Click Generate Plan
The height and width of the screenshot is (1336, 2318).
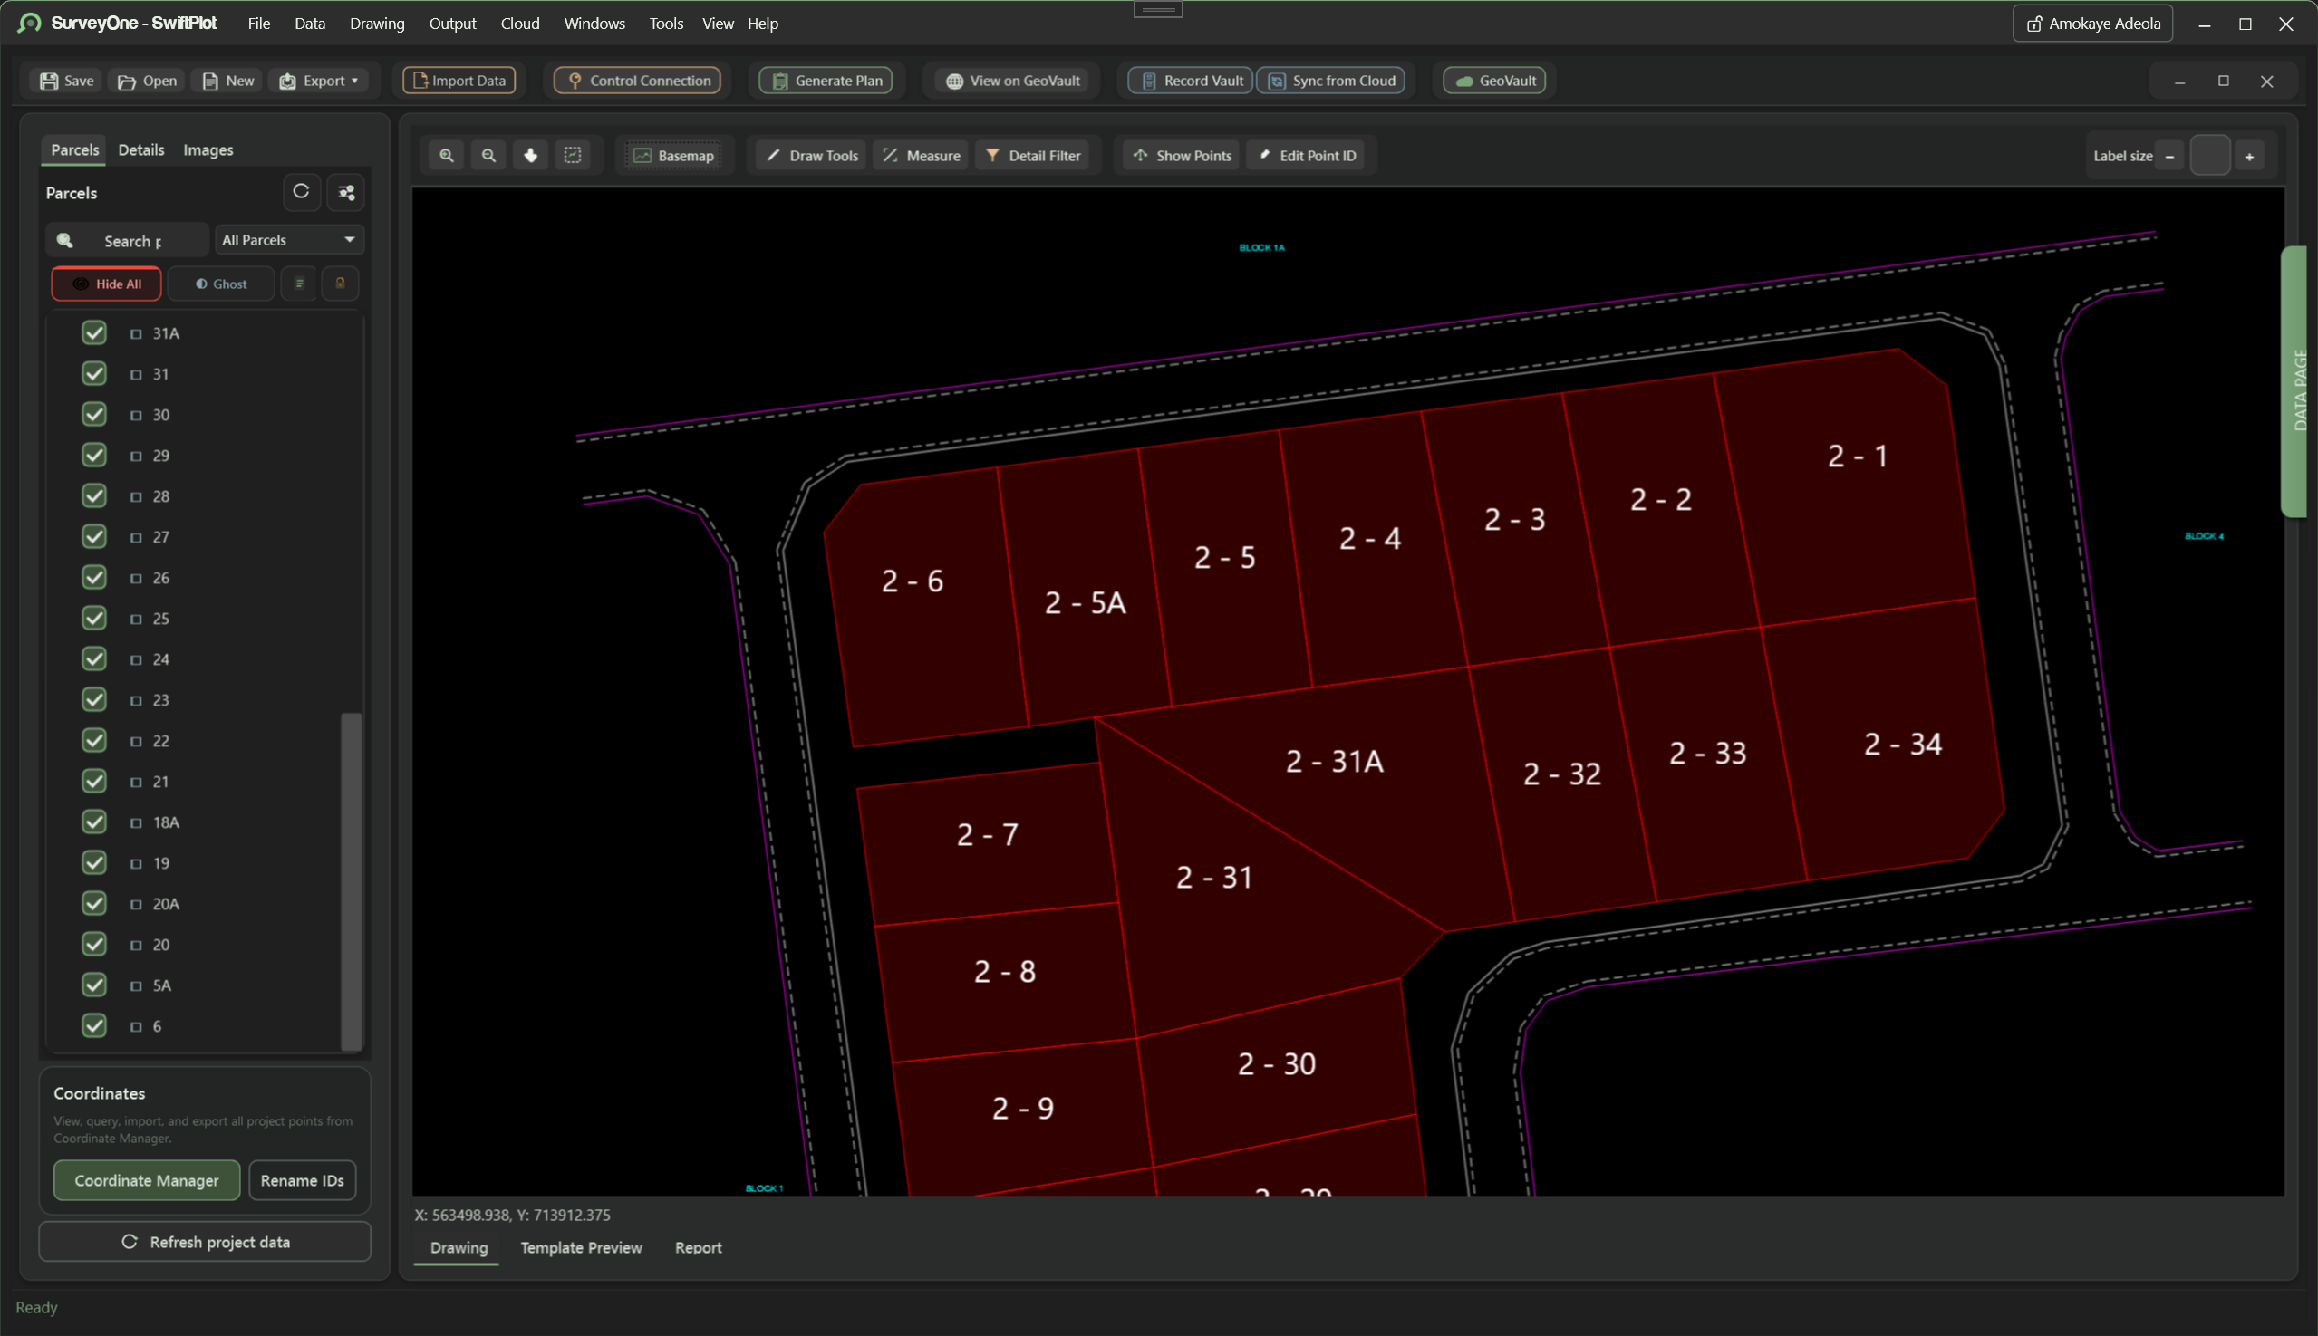coord(826,81)
